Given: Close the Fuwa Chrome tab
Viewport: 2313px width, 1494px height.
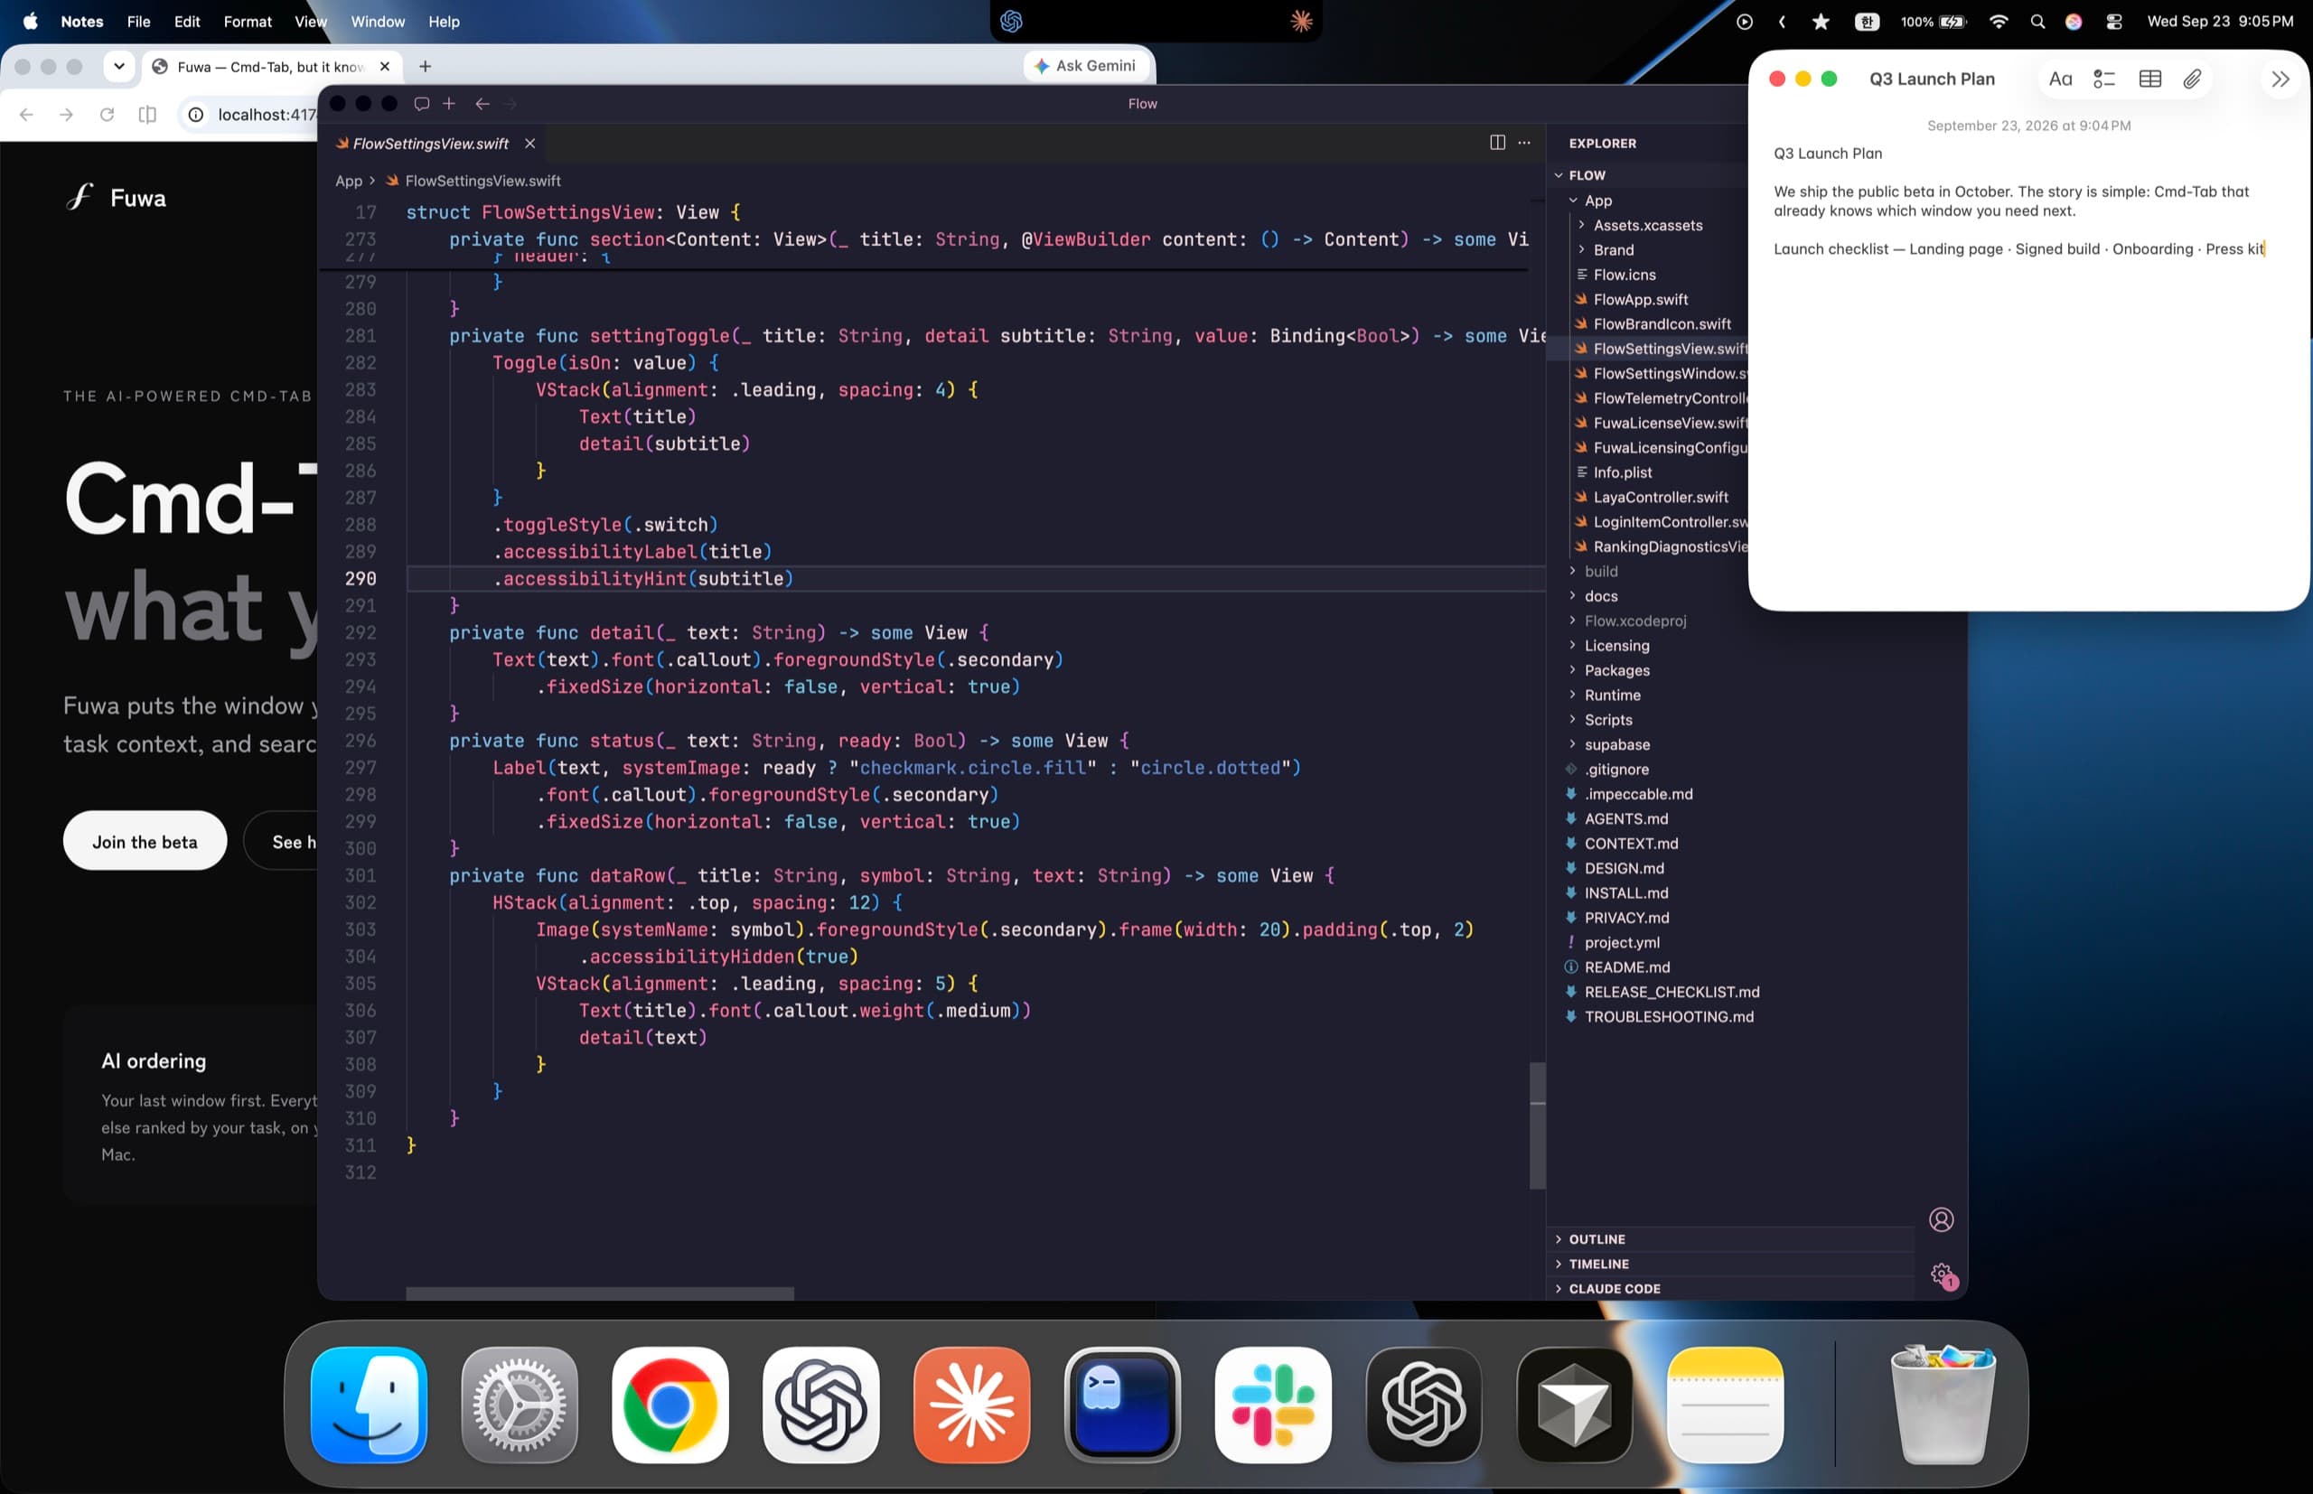Looking at the screenshot, I should tap(384, 67).
